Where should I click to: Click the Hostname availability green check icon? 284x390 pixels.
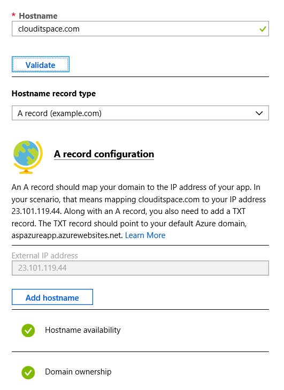point(28,331)
